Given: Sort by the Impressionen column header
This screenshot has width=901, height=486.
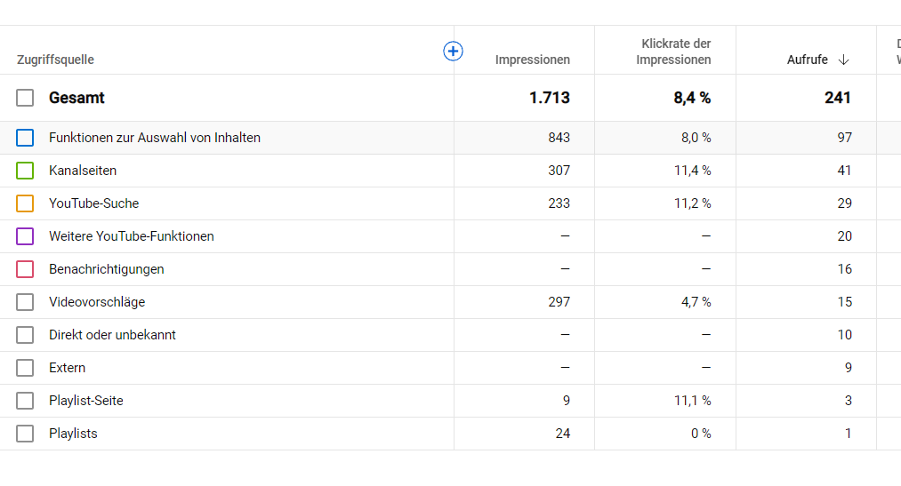Looking at the screenshot, I should coord(532,60).
